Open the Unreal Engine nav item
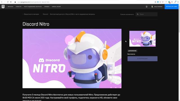Viewport: 180px width, 101px height. 56,7
